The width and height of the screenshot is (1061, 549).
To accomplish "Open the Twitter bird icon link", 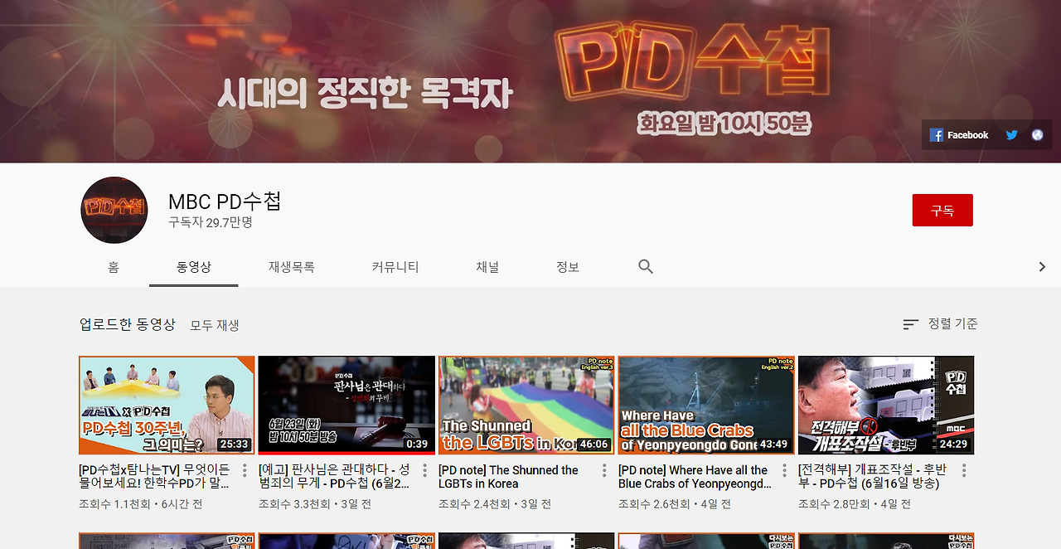I will point(1011,135).
